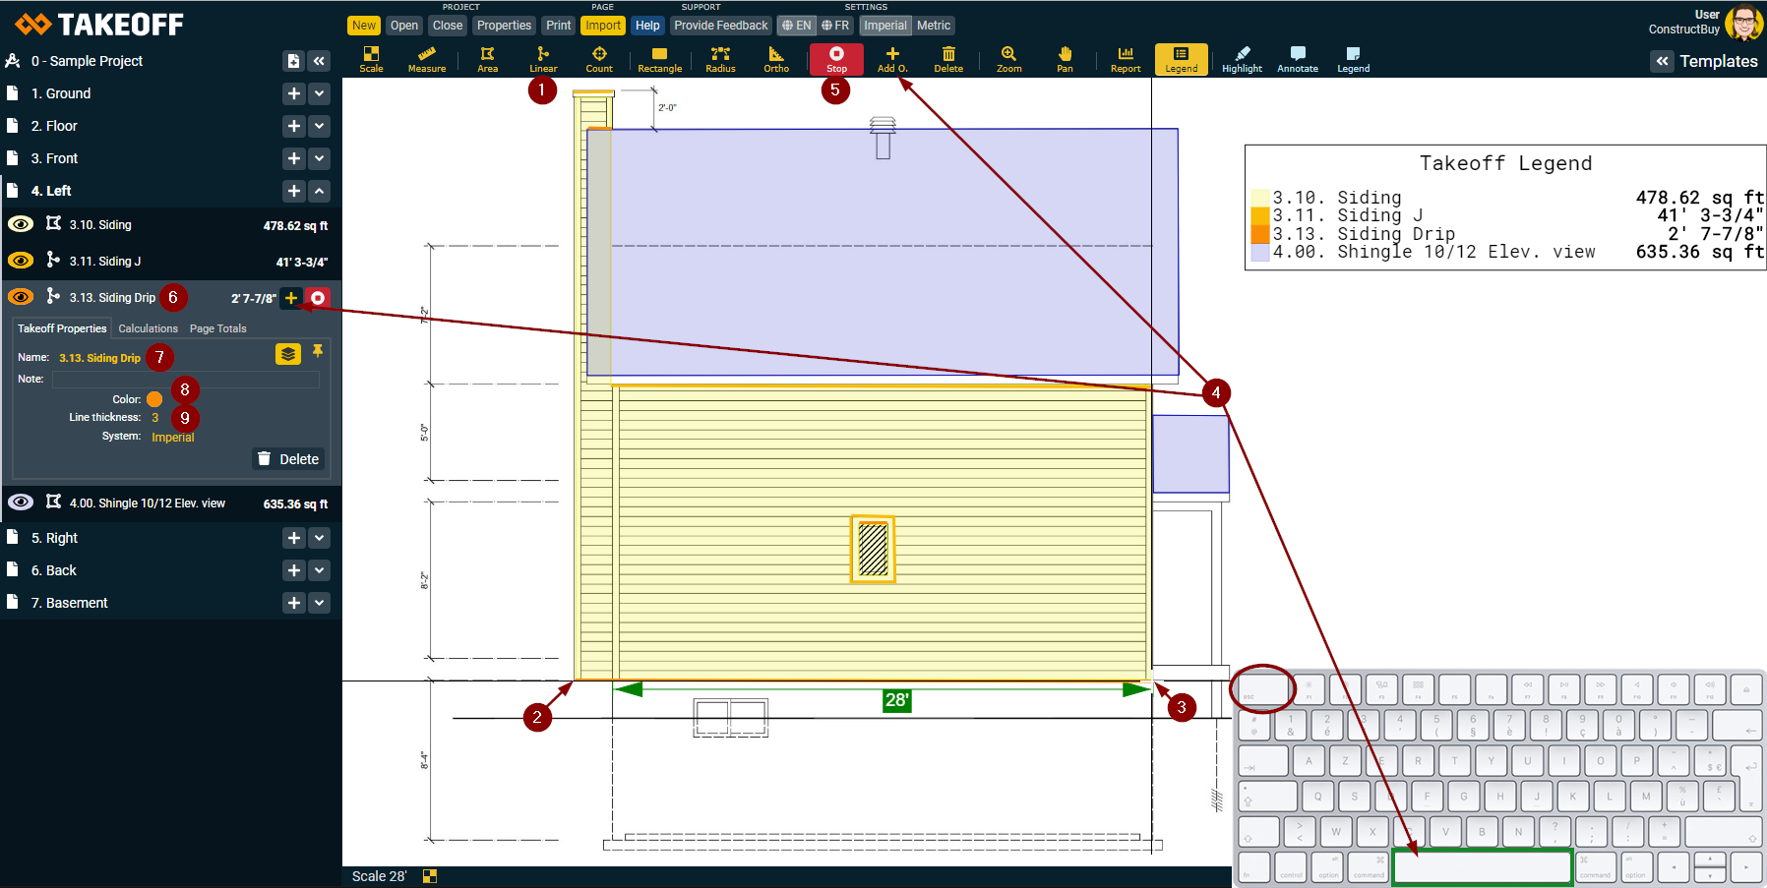
Task: Select the Linear measurement tool
Action: coord(543,59)
